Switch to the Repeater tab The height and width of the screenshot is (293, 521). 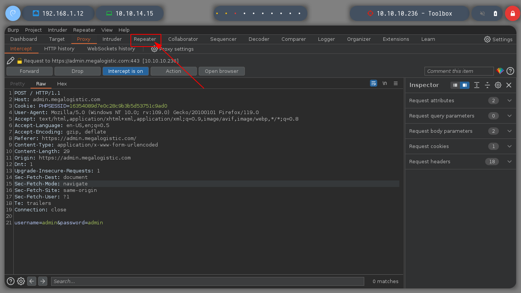145,39
